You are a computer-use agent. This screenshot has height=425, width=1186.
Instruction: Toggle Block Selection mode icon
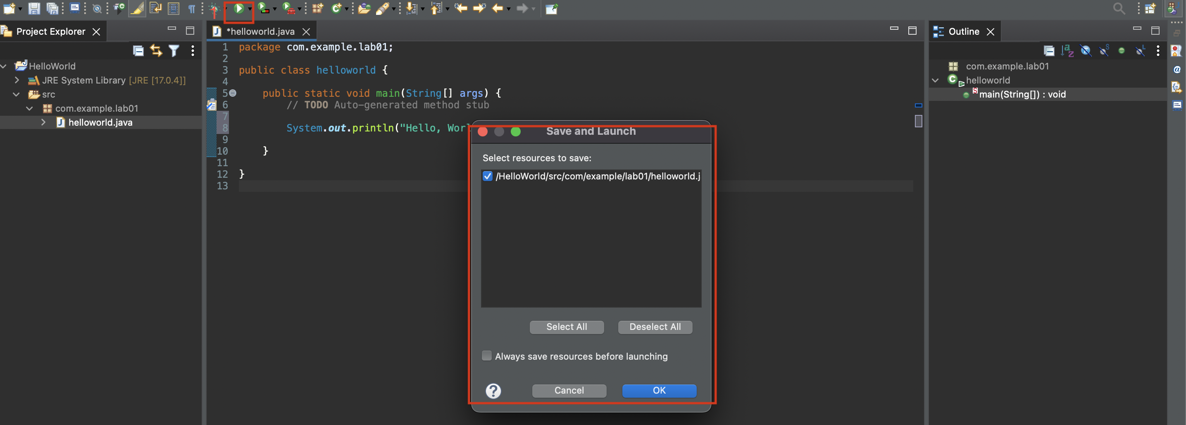coord(174,8)
